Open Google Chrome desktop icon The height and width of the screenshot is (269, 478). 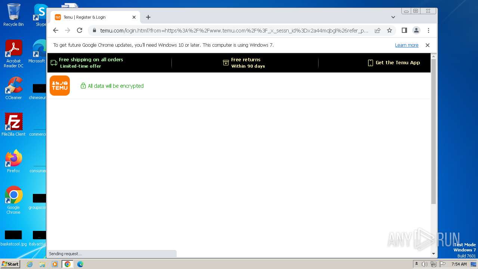click(x=13, y=200)
